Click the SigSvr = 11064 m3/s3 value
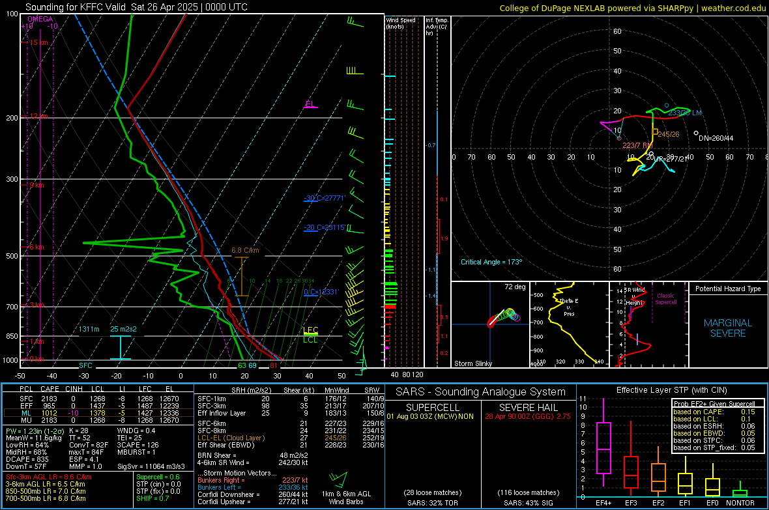This screenshot has width=769, height=510. pyautogui.click(x=151, y=466)
